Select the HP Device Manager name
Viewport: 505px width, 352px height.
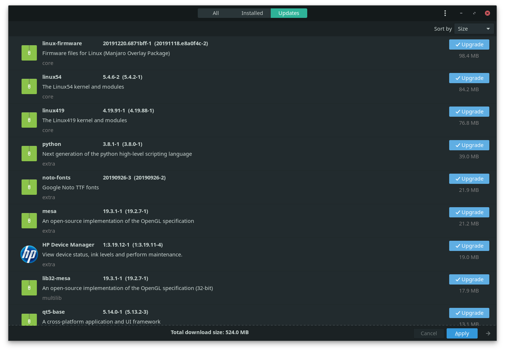(68, 245)
